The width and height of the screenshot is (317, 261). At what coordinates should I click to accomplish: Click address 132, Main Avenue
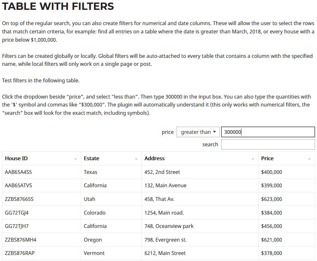point(165,185)
